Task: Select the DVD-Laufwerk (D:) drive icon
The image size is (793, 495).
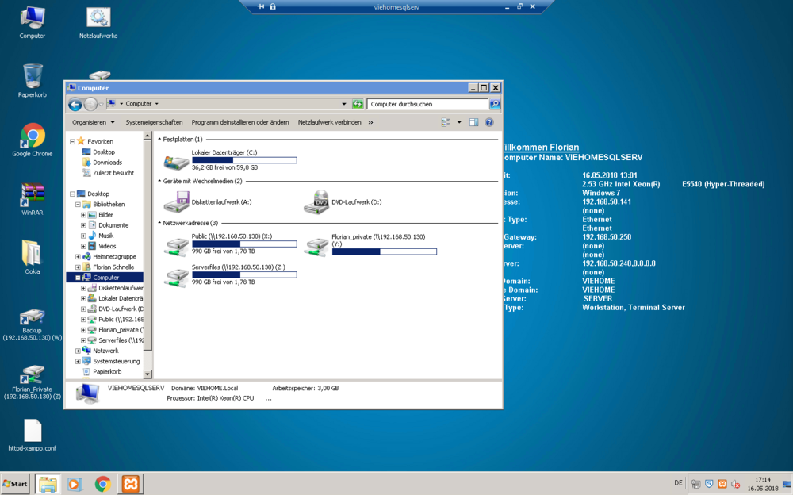Action: [316, 202]
